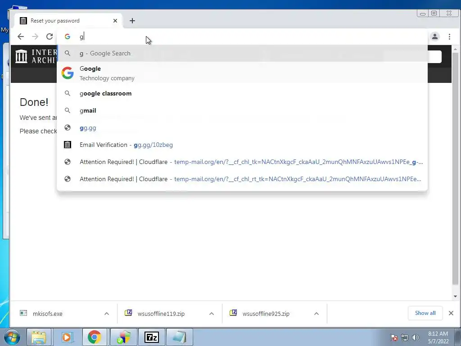Expand options chevron for mkisofs.exe

107,314
